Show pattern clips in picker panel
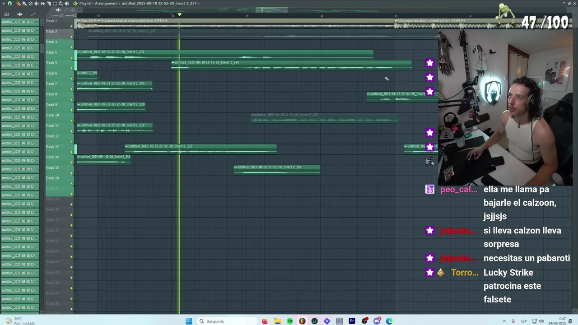 [x=6, y=14]
